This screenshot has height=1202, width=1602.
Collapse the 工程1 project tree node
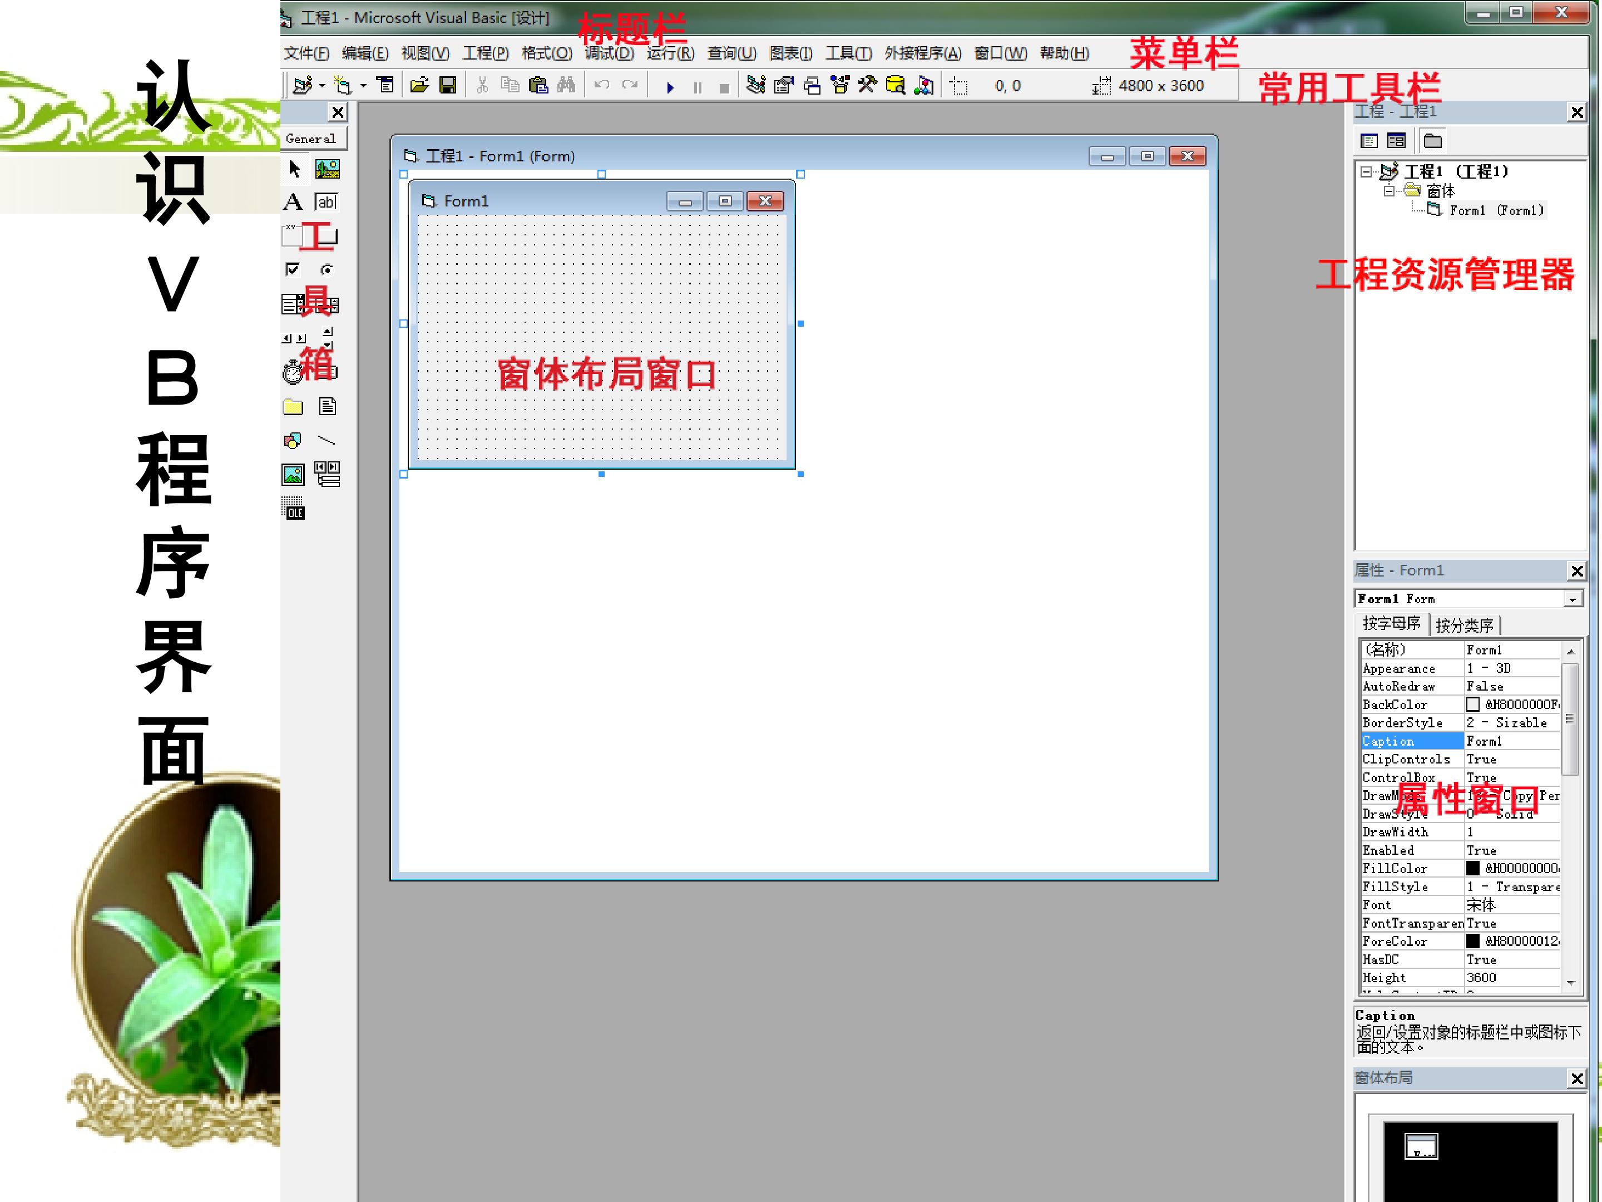[x=1366, y=172]
